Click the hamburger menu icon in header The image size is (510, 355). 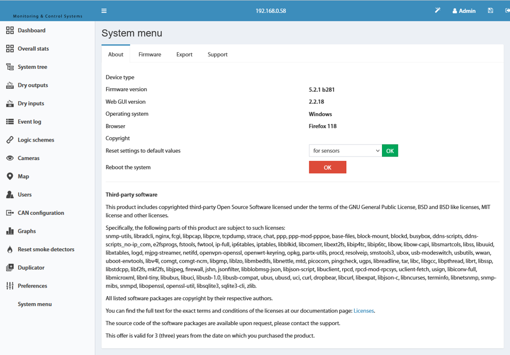[104, 11]
